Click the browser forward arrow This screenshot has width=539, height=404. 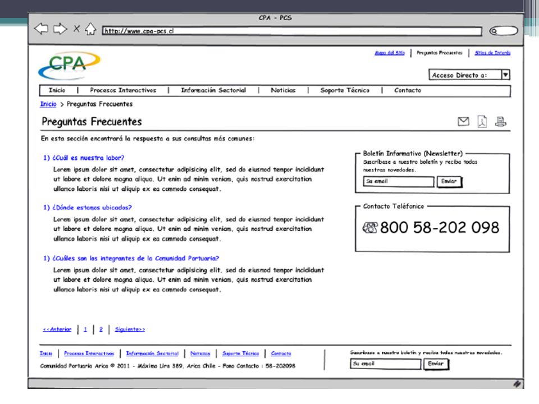coord(60,29)
